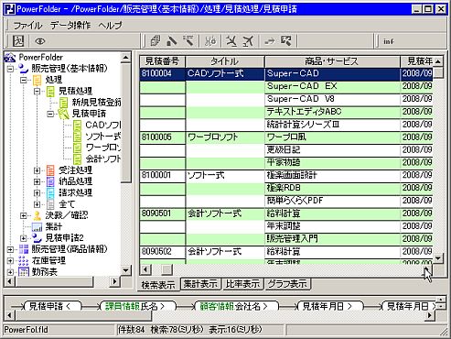Screen dimensions: 451x339
Task: Click the list-edit pencil toolbar icon
Action: pos(188,41)
